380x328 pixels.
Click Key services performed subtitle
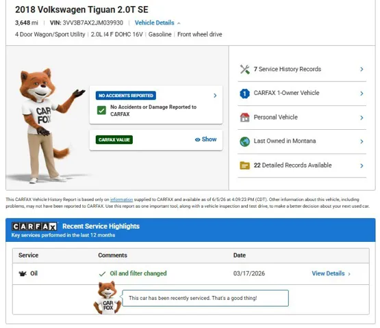(63, 235)
